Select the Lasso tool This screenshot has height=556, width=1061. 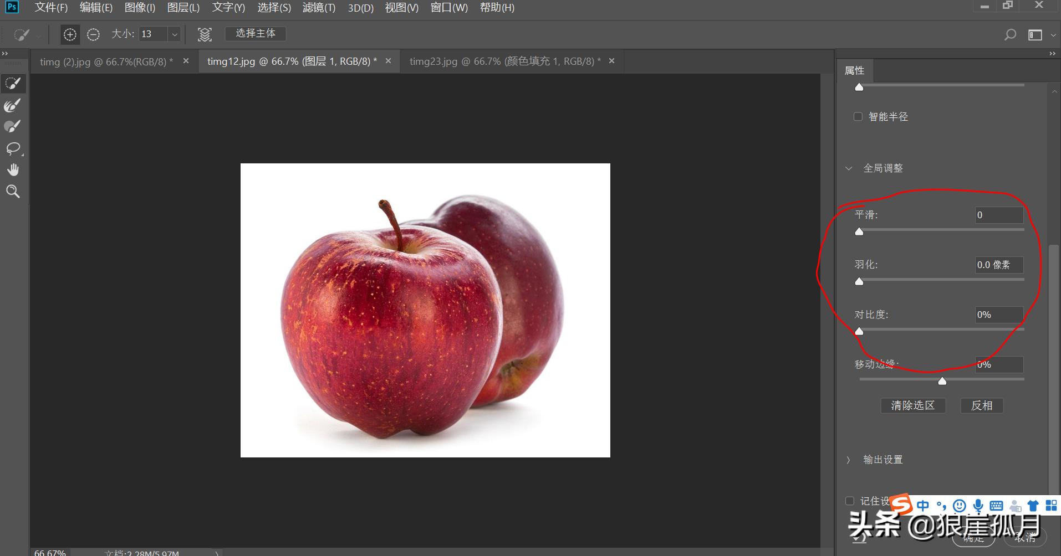pyautogui.click(x=13, y=148)
